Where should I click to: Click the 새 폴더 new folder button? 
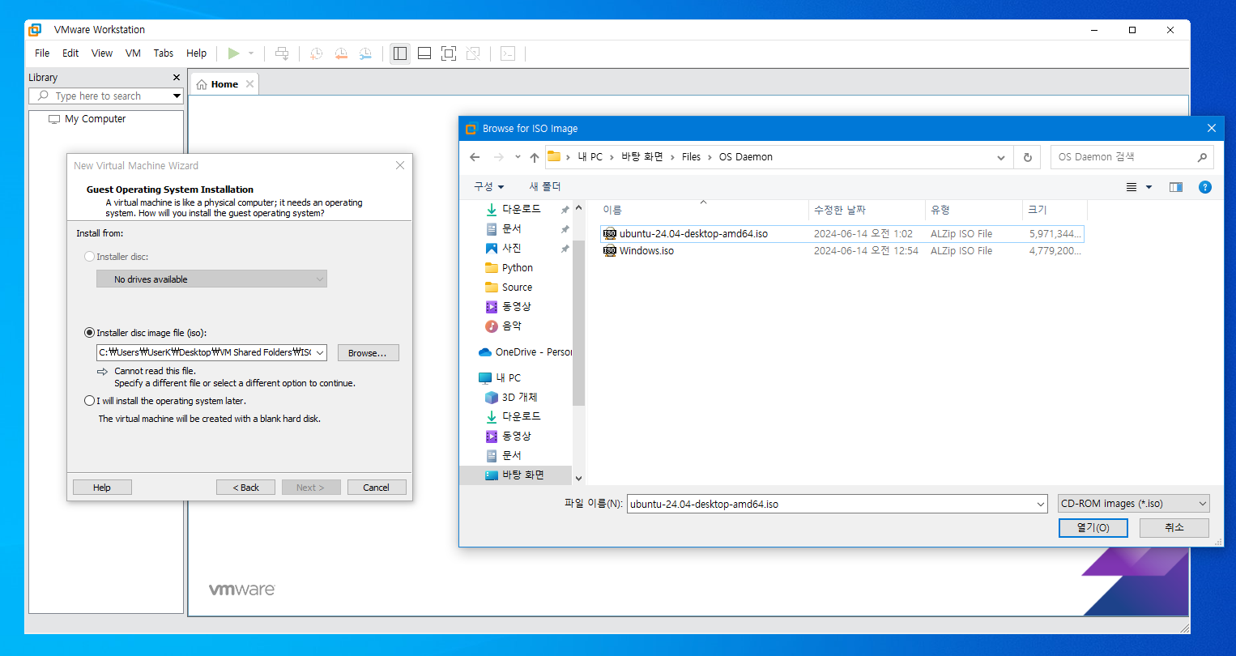point(545,186)
